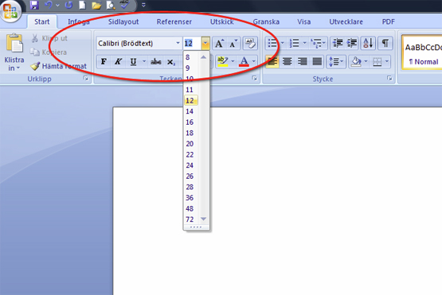Click the Shrink Font icon
The width and height of the screenshot is (442, 295).
(233, 44)
